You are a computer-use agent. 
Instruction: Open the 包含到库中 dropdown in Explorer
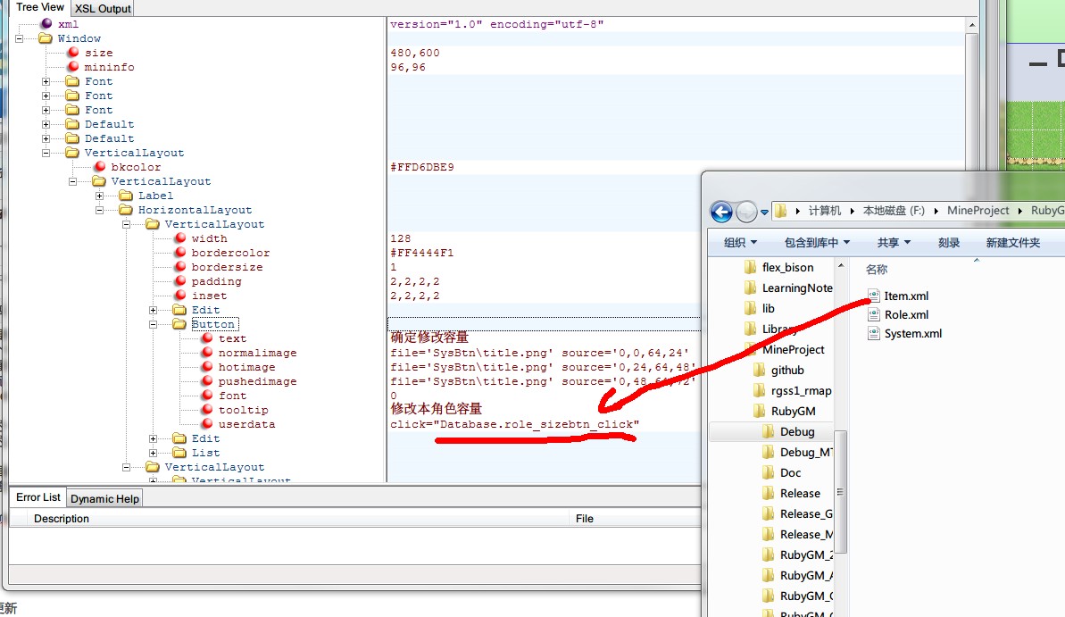click(x=817, y=243)
